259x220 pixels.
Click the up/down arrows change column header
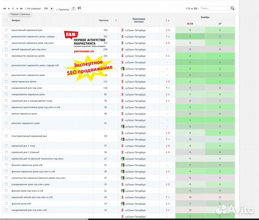point(168,20)
